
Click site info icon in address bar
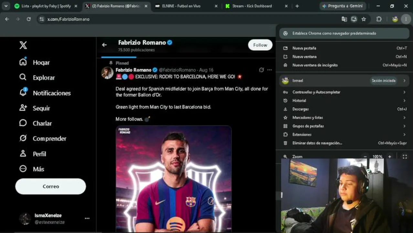[41, 19]
